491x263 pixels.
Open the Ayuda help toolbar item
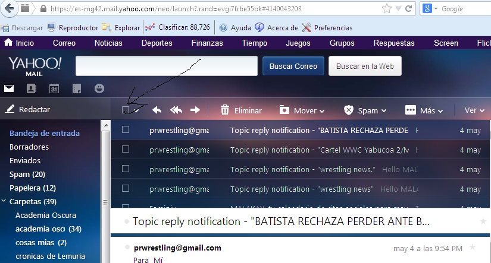[235, 28]
